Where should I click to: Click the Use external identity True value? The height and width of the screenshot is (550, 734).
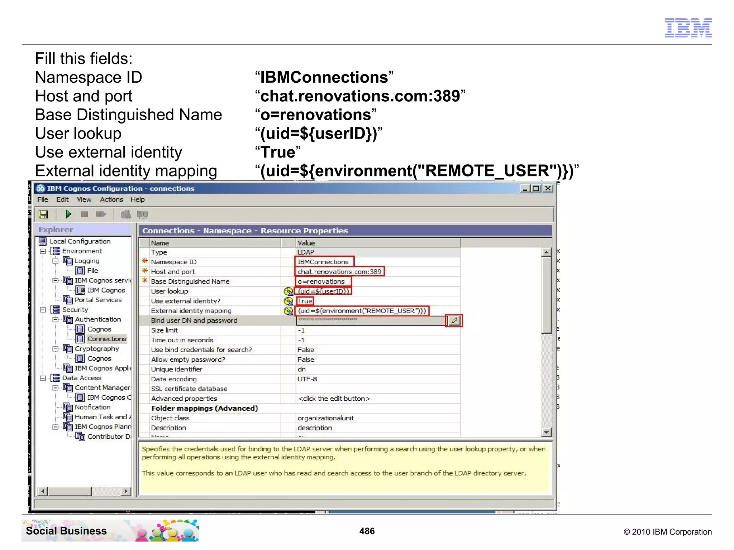click(305, 301)
